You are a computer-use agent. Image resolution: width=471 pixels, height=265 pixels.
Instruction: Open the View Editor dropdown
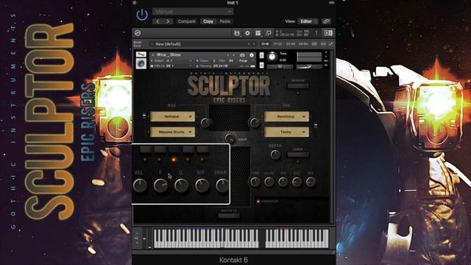308,21
